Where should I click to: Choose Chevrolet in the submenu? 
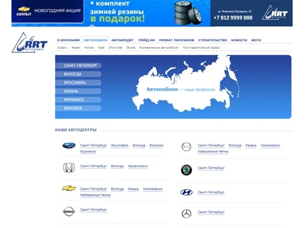(x=115, y=47)
